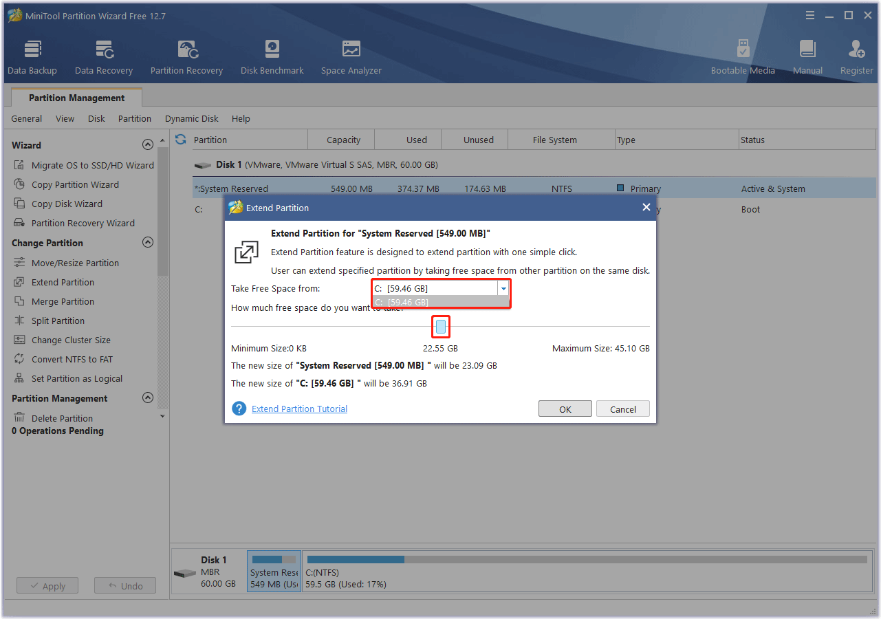Click the Copy Partition Wizard icon

[x=19, y=184]
